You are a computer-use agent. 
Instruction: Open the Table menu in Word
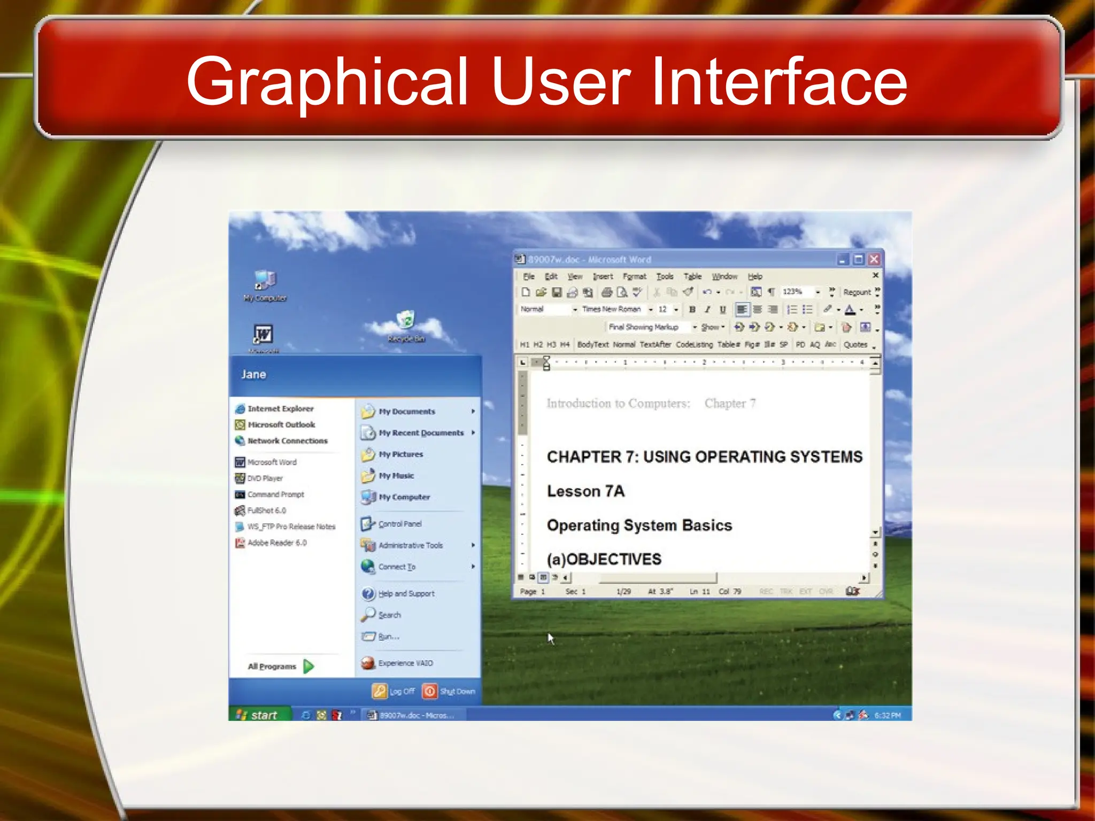coord(692,276)
